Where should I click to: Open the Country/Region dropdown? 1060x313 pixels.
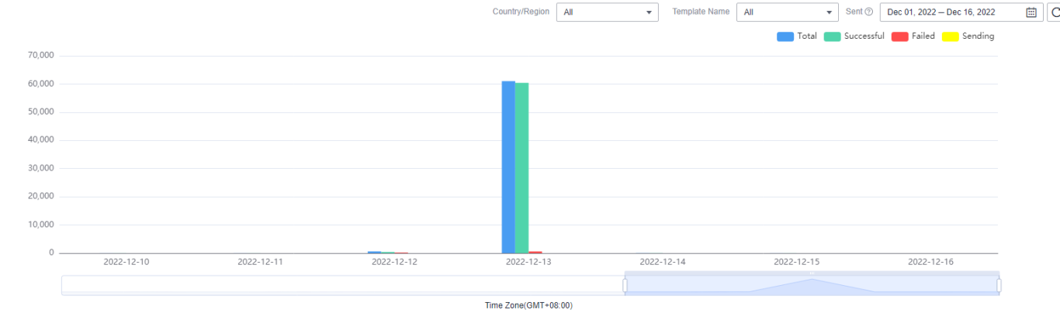[607, 12]
